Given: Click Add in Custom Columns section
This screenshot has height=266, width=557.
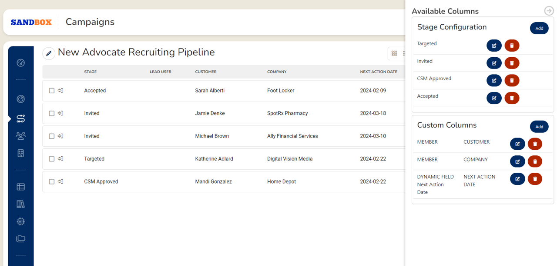Looking at the screenshot, I should (539, 127).
